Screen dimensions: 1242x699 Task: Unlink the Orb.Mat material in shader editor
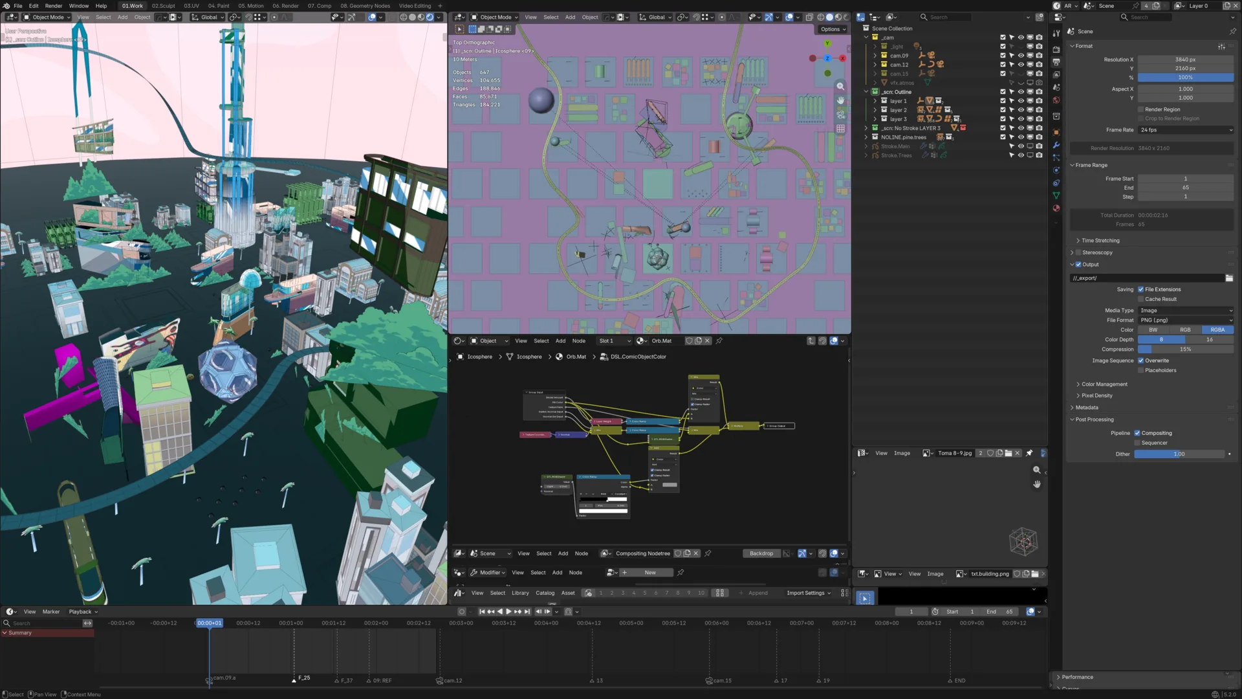point(707,341)
